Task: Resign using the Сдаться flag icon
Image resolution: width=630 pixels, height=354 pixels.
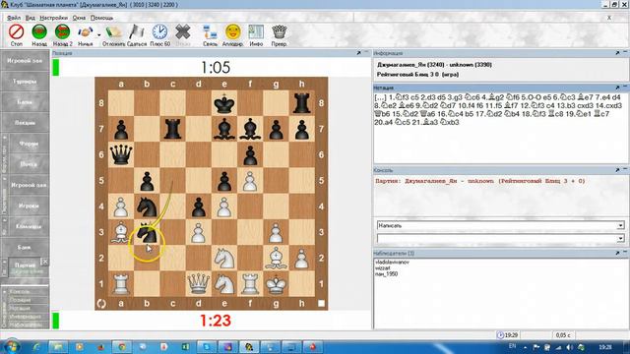Action: pos(137,31)
